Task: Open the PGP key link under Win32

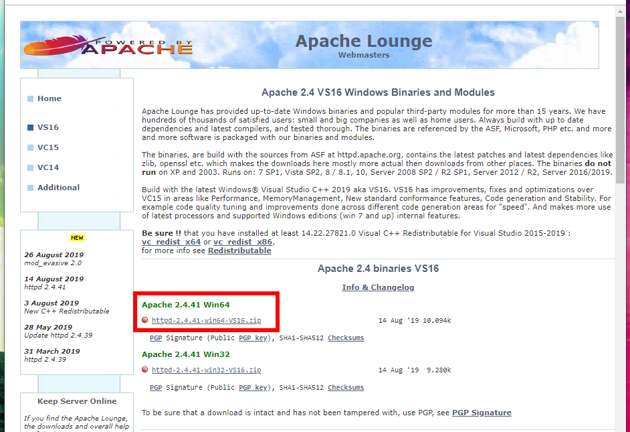Action: coord(253,387)
